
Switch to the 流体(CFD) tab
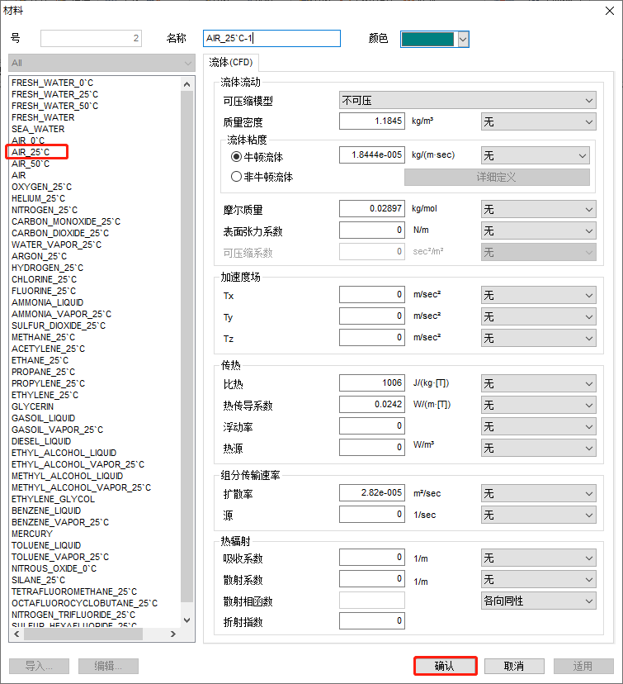coord(232,62)
